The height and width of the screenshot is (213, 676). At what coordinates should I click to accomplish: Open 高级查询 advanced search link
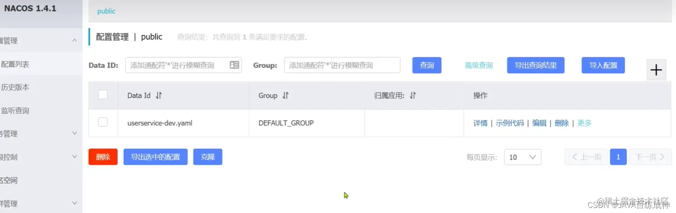(x=479, y=66)
